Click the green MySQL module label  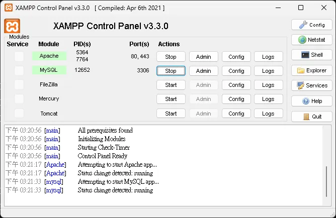click(x=49, y=70)
